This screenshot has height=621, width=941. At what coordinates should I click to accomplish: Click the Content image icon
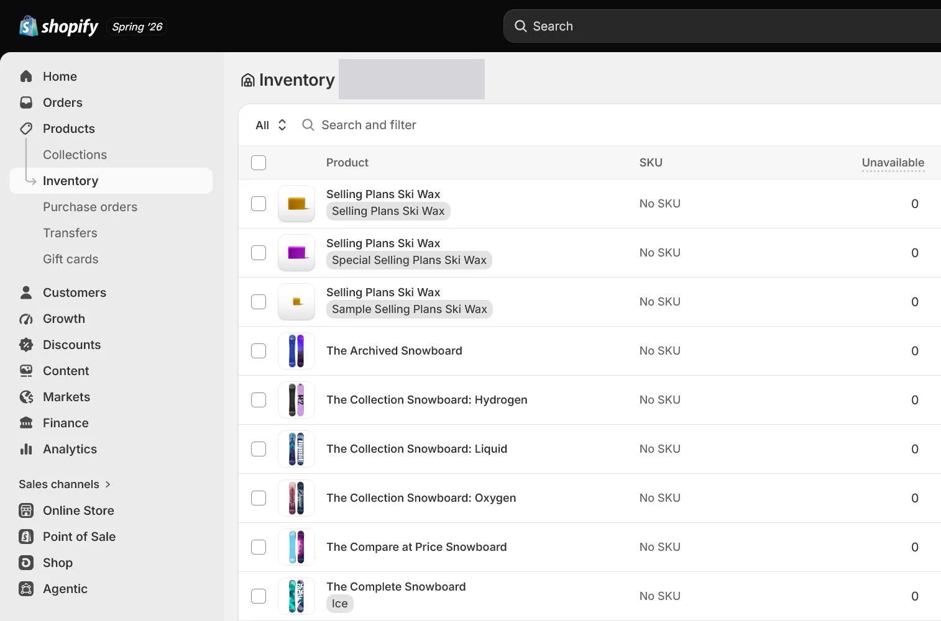[x=26, y=371]
